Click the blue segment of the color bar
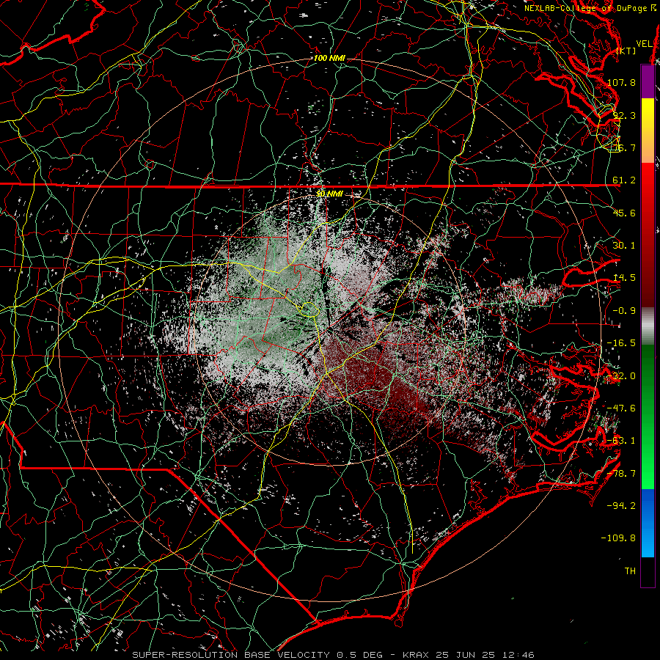 coord(648,523)
